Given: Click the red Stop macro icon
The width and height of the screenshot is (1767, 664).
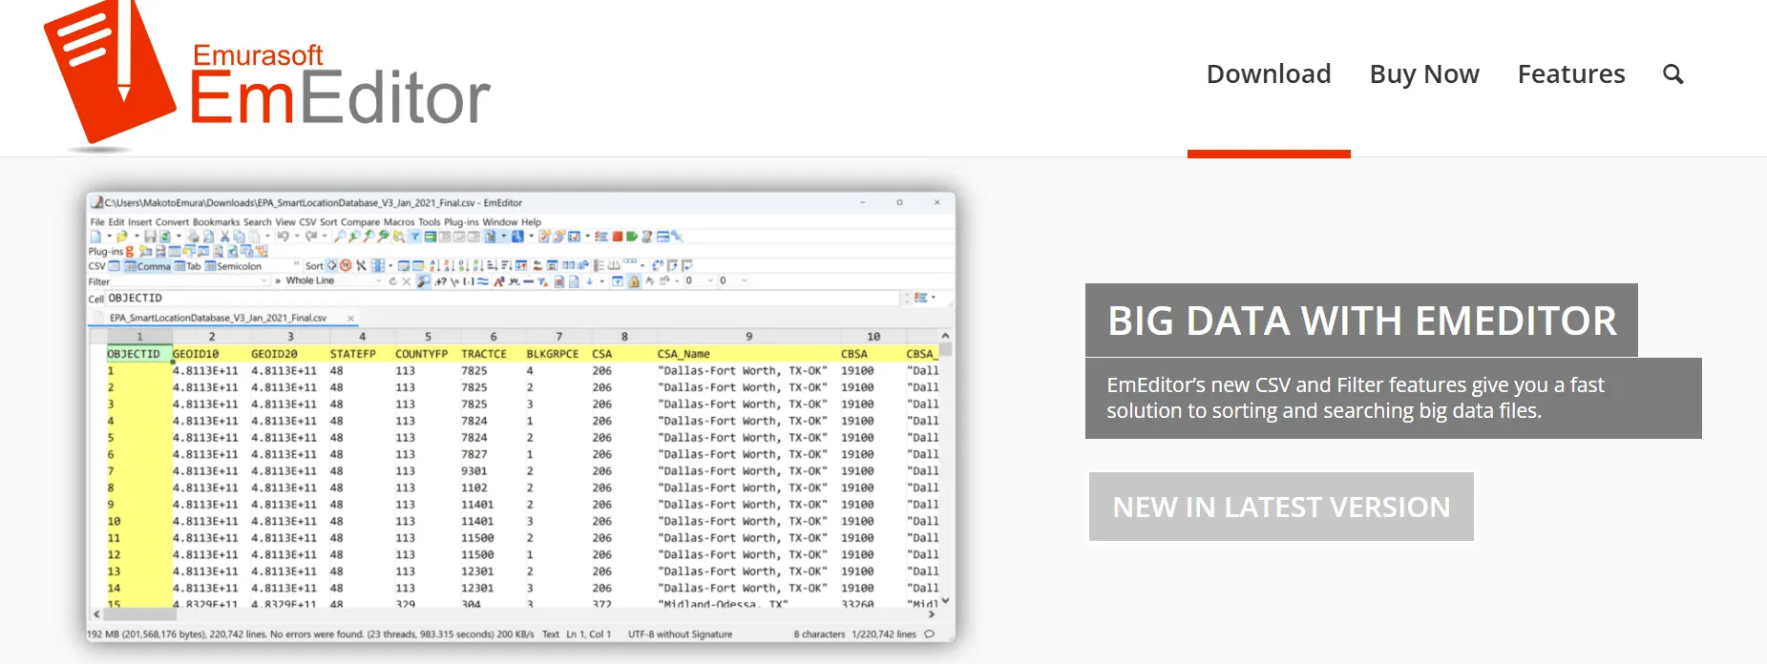Looking at the screenshot, I should pos(618,237).
